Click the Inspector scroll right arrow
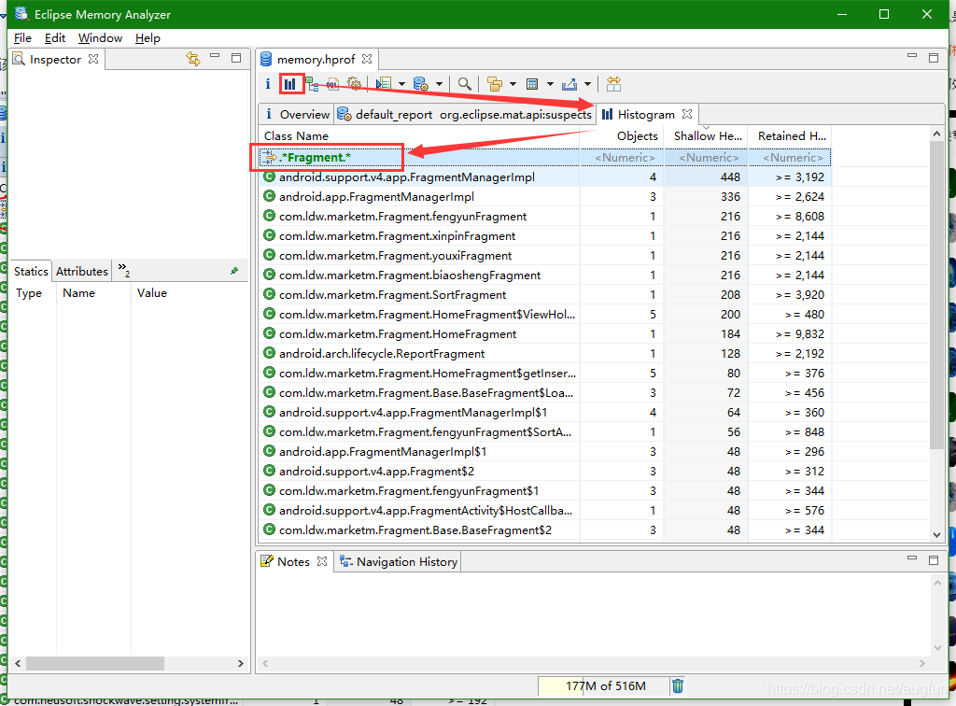 pos(241,663)
